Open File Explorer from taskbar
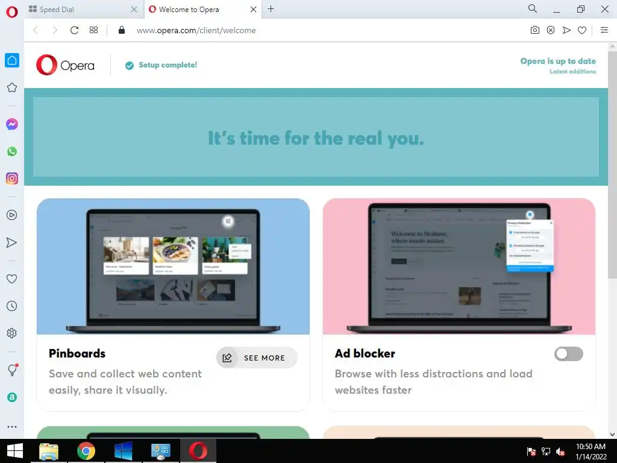 pos(49,451)
